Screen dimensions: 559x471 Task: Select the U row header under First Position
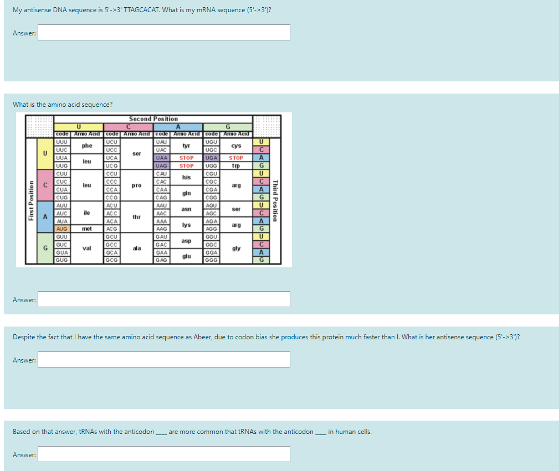(45, 152)
